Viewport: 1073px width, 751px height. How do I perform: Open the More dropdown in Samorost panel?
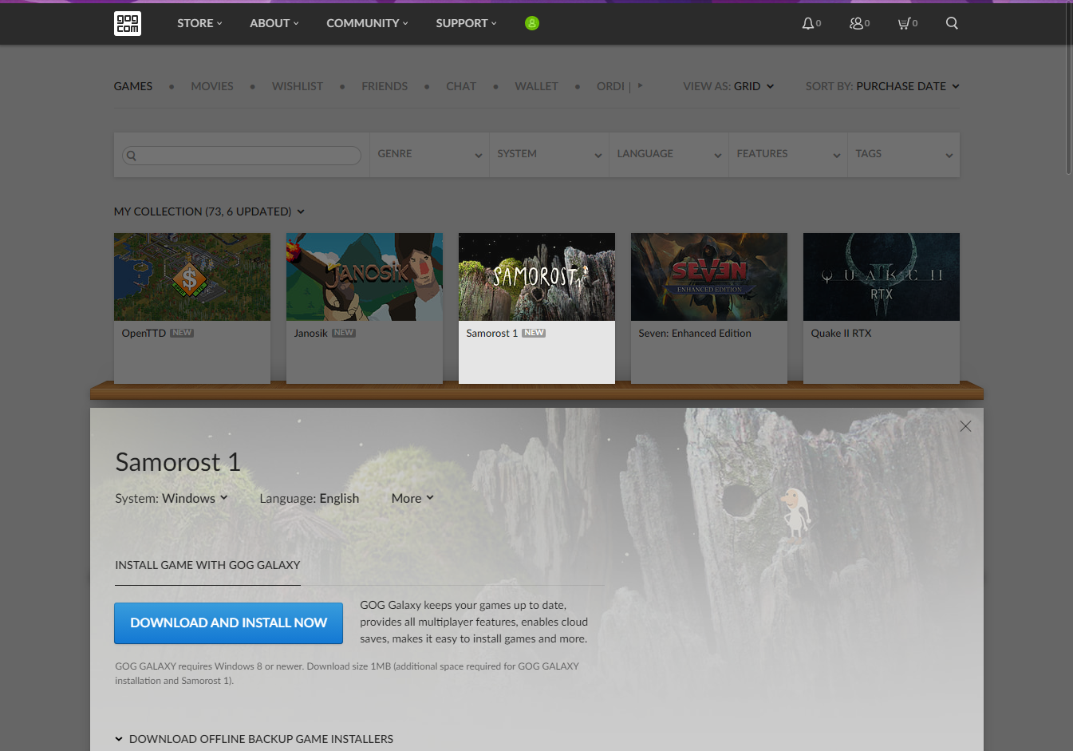pos(412,498)
